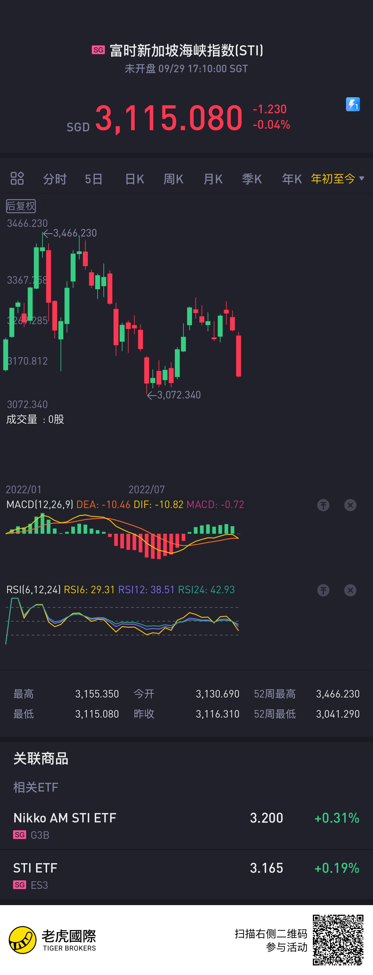Open the chart grid layout icon
The width and height of the screenshot is (373, 975).
point(17,178)
